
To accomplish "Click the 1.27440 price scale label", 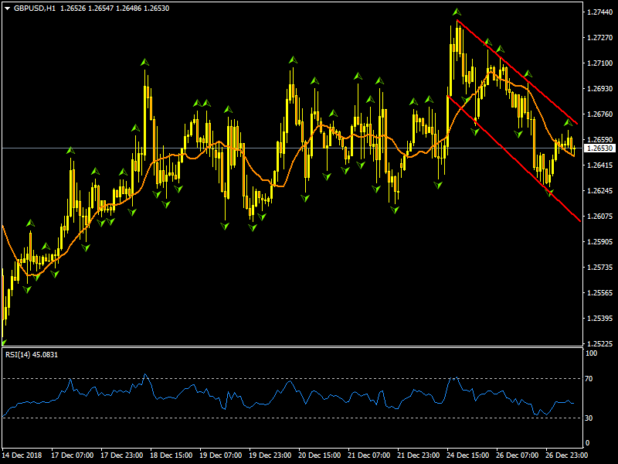I will tap(599, 12).
